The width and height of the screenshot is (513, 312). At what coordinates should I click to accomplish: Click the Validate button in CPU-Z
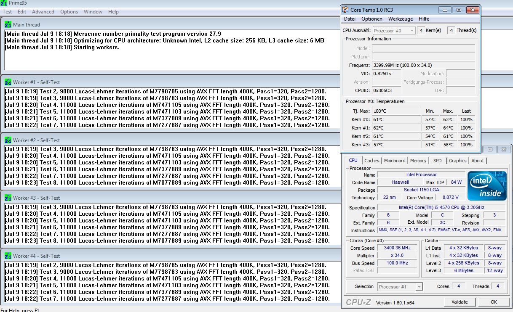pos(460,302)
